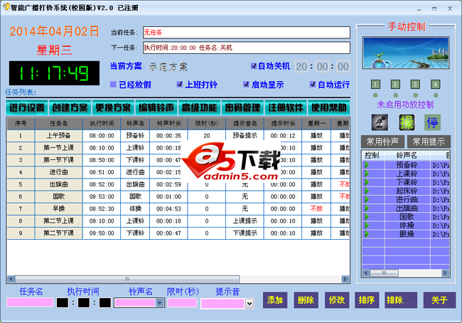The height and width of the screenshot is (323, 462).
Task: Click task list scroll left arrow
Action: [11, 279]
